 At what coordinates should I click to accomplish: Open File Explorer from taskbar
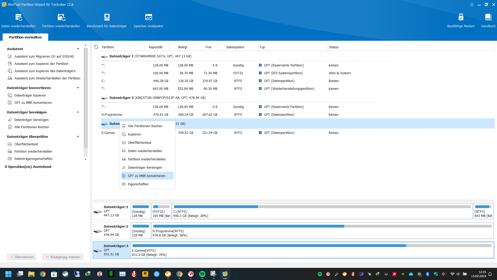[31, 274]
